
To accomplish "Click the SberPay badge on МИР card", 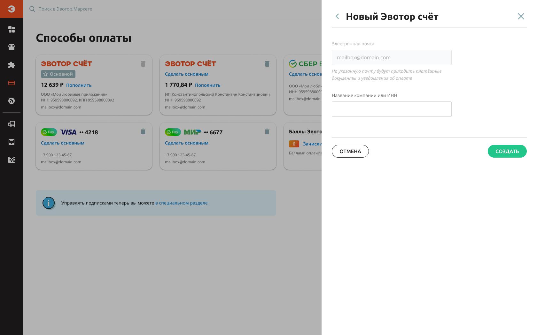I will tap(173, 132).
